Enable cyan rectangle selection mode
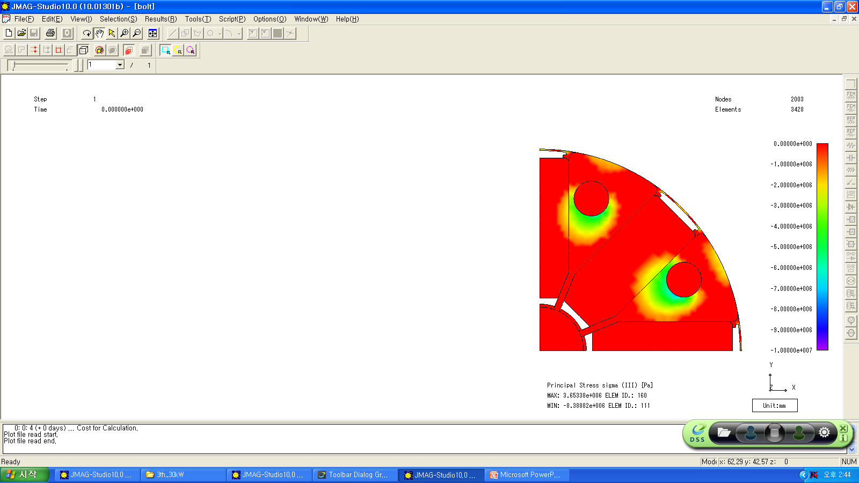Screen dimensions: 859x483 click(x=165, y=50)
